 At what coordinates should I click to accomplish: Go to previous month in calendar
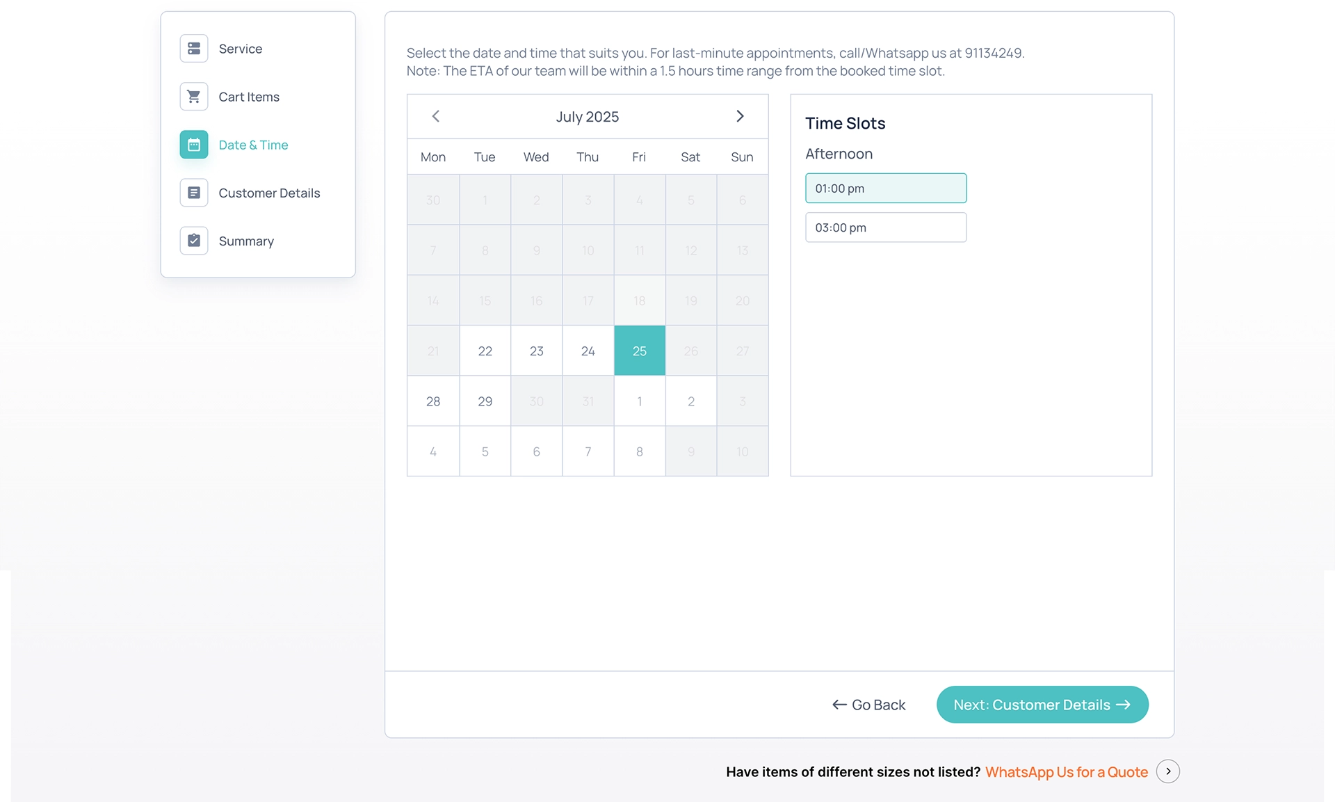pyautogui.click(x=436, y=116)
